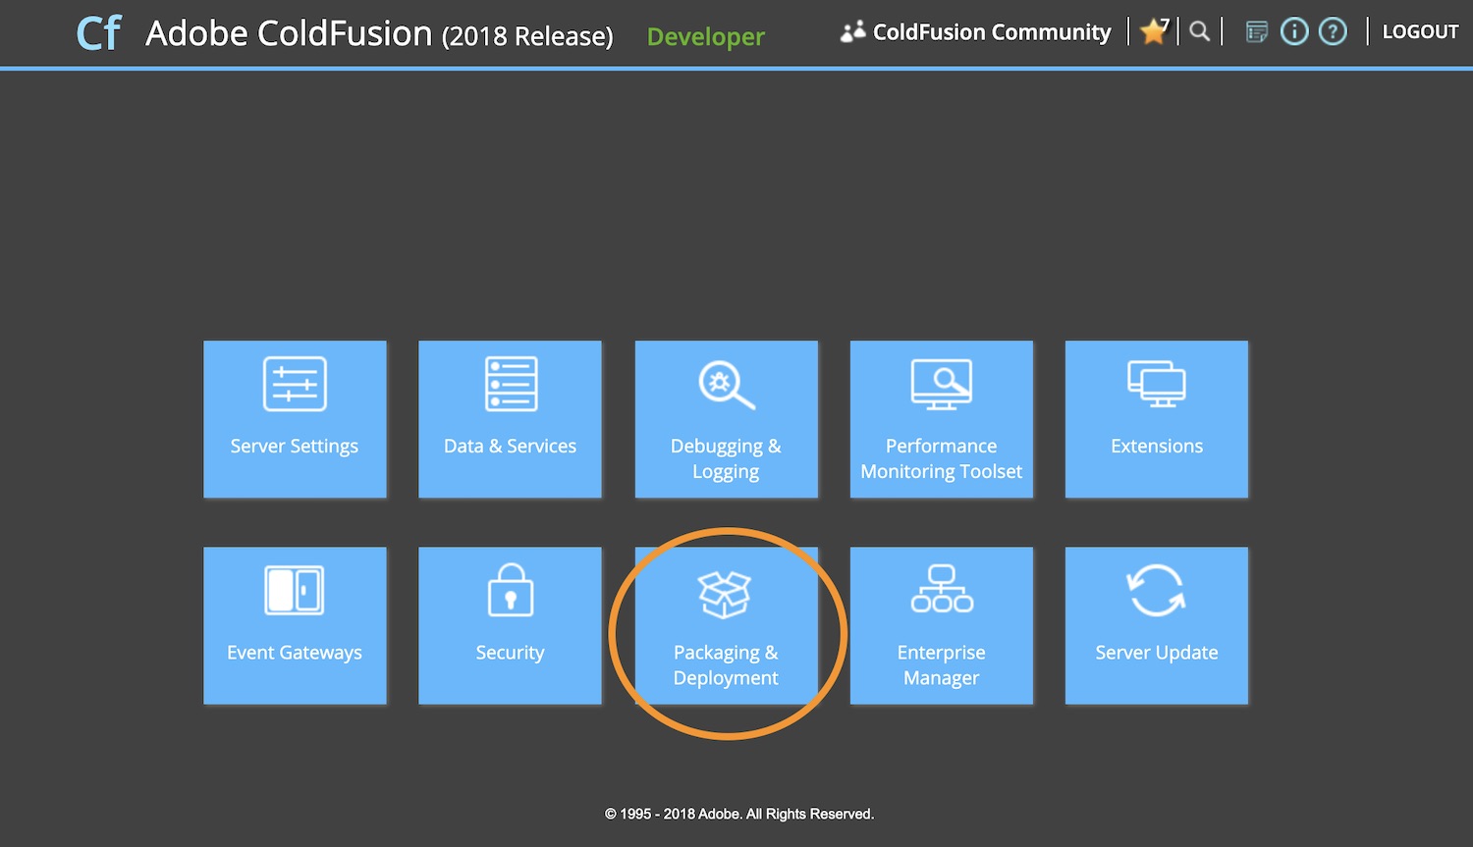Open the Data & Services tile
Image resolution: width=1473 pixels, height=847 pixels.
pos(510,419)
